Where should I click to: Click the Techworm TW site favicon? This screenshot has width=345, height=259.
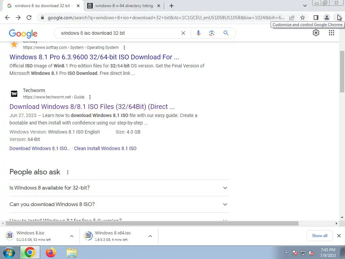14,94
